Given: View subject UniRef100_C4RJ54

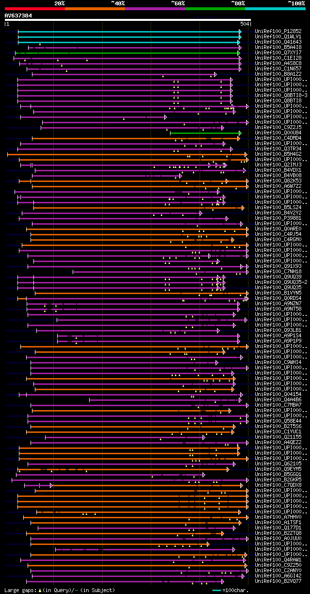Looking at the screenshot, I should tap(279, 234).
